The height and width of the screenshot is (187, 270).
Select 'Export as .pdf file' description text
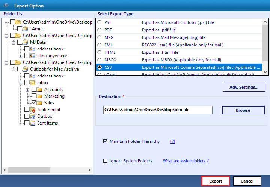[x=159, y=30]
